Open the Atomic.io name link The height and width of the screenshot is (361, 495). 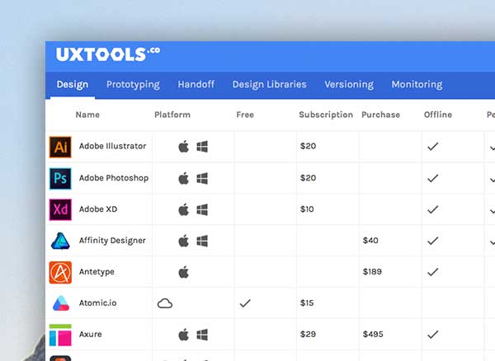pos(97,303)
